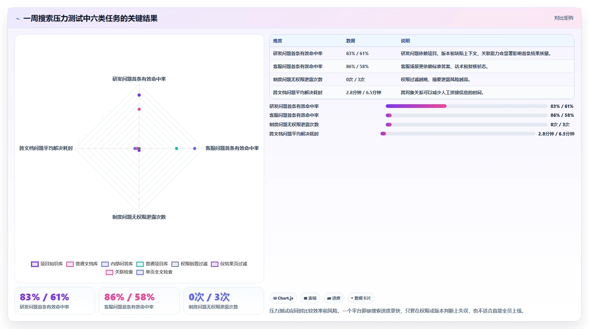This screenshot has height=329, width=589.
Task: Toggle the 单页全文检索 legend item
Action: pos(154,272)
